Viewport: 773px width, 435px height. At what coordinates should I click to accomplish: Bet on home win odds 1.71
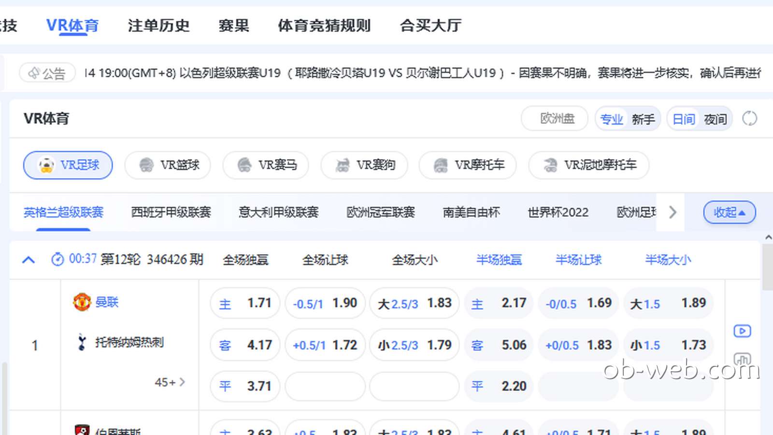pyautogui.click(x=245, y=303)
